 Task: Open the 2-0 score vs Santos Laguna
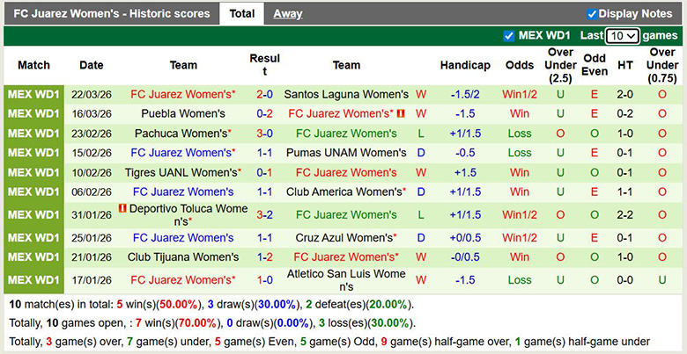tap(264, 94)
